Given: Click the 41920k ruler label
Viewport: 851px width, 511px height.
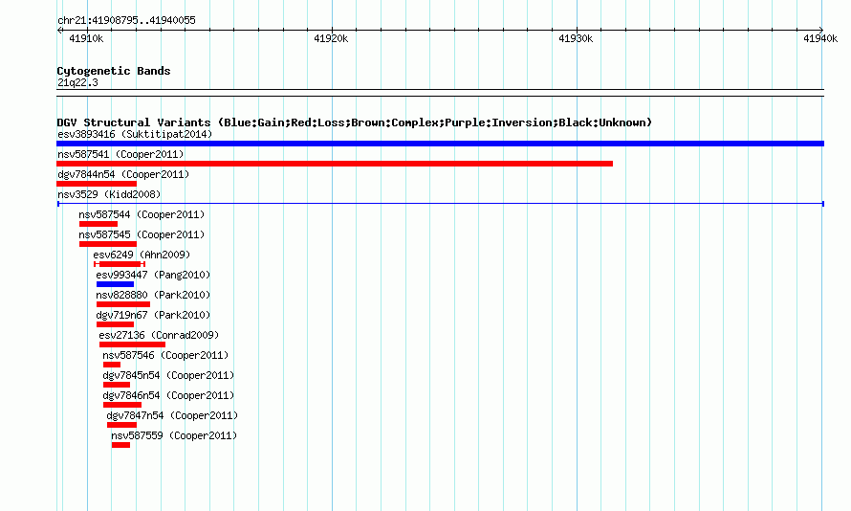Looking at the screenshot, I should [x=331, y=38].
